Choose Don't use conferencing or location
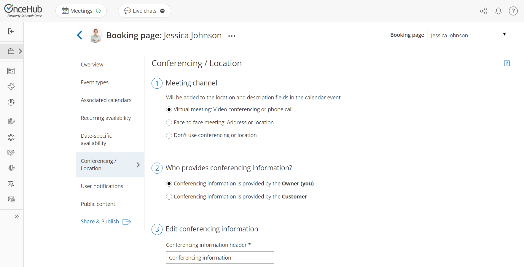The image size is (524, 267). 169,135
